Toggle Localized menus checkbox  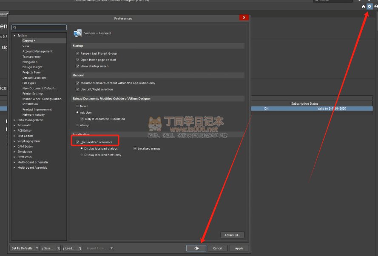click(135, 148)
